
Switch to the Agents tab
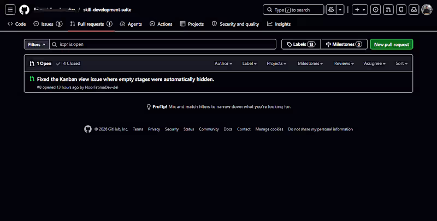click(x=131, y=24)
